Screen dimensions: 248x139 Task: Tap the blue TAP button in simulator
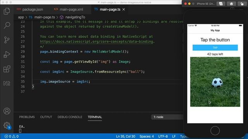(215, 47)
